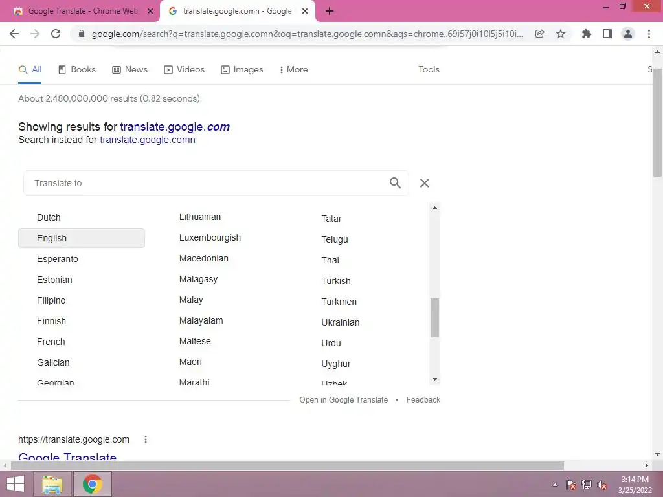Click the language list scrollbar thumb
This screenshot has width=663, height=497.
pos(434,317)
